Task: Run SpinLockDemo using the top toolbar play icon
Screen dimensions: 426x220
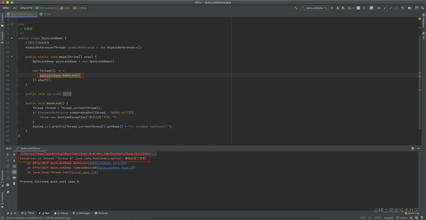Action: point(332,8)
